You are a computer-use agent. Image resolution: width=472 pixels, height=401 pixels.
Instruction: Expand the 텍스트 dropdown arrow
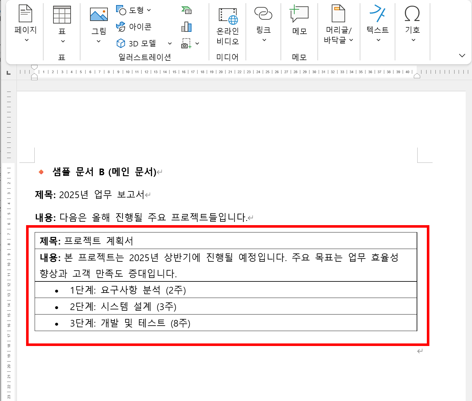[378, 40]
